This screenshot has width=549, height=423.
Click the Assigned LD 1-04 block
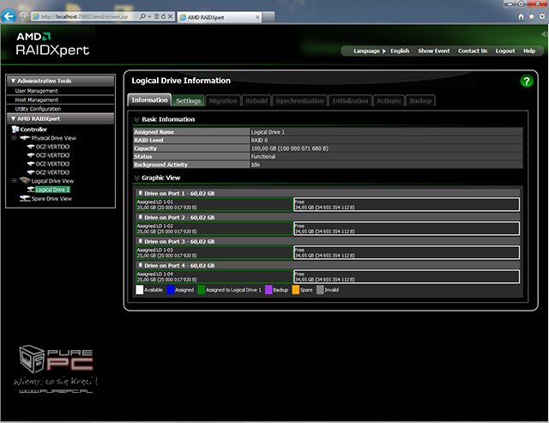(214, 276)
